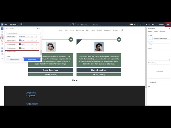Click the green 5A766 color swatch

[x=20, y=48]
